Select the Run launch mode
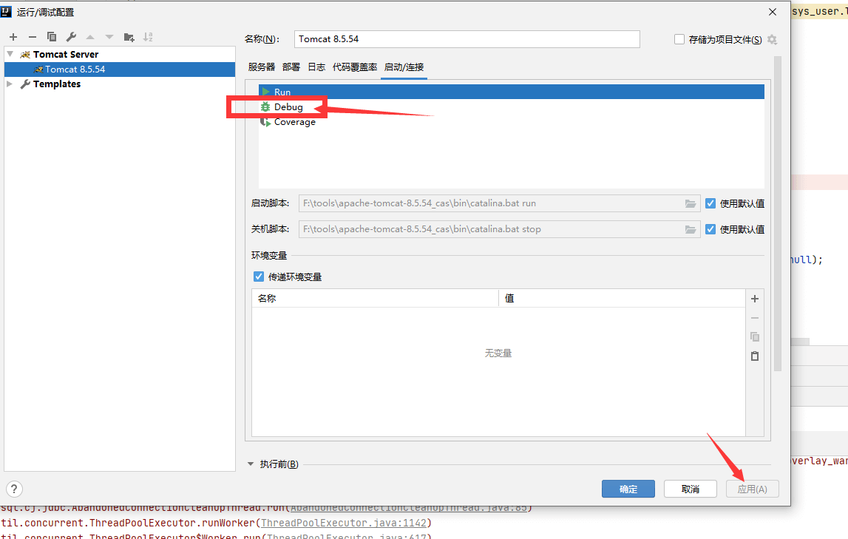Image resolution: width=848 pixels, height=539 pixels. click(x=511, y=92)
